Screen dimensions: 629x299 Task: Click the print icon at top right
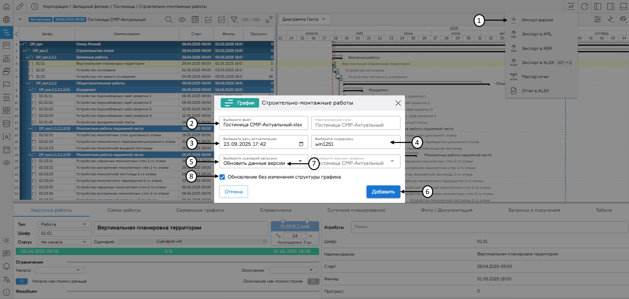coord(623,19)
